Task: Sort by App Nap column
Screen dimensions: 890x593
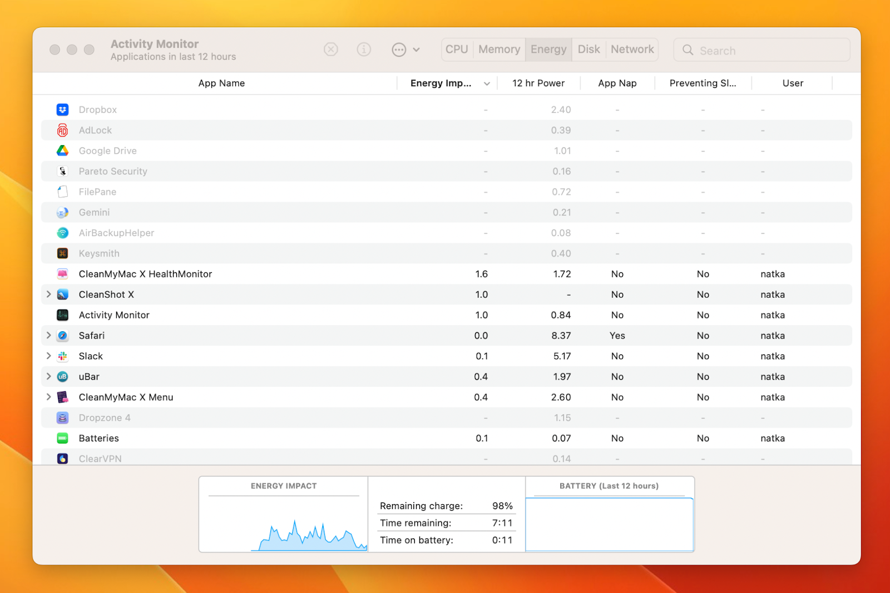Action: point(617,83)
